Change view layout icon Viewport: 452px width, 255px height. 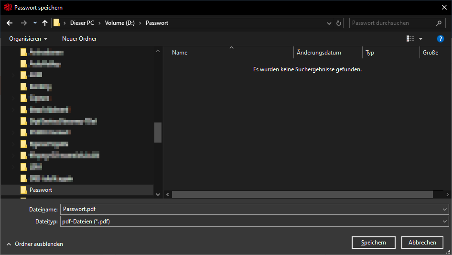[x=410, y=39]
